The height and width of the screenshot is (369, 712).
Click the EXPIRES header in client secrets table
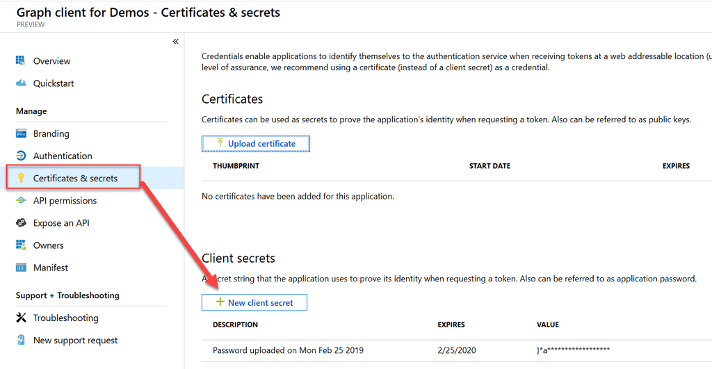click(451, 325)
